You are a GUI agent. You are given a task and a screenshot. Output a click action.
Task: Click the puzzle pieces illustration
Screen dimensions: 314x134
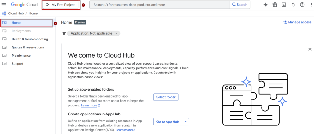[x=255, y=99]
